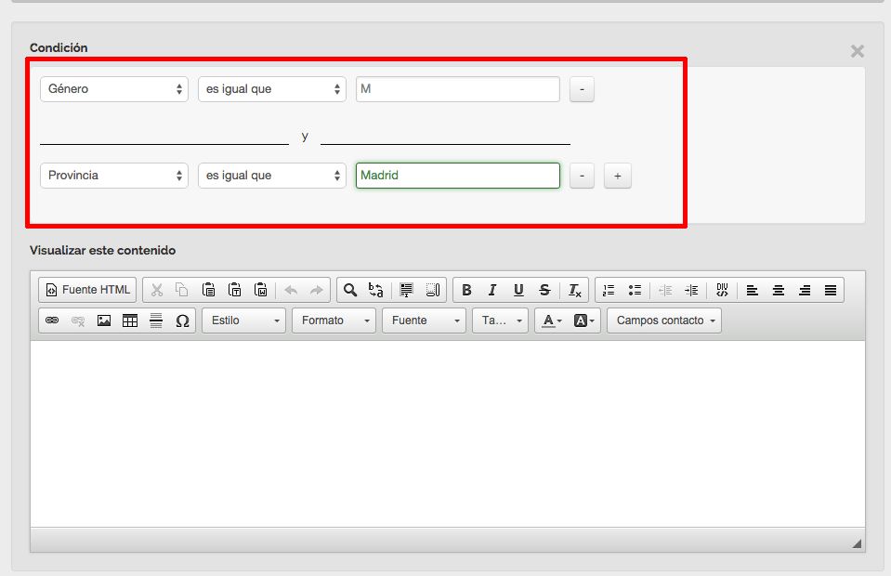Click the remove format icon
The image size is (891, 576).
click(x=575, y=290)
